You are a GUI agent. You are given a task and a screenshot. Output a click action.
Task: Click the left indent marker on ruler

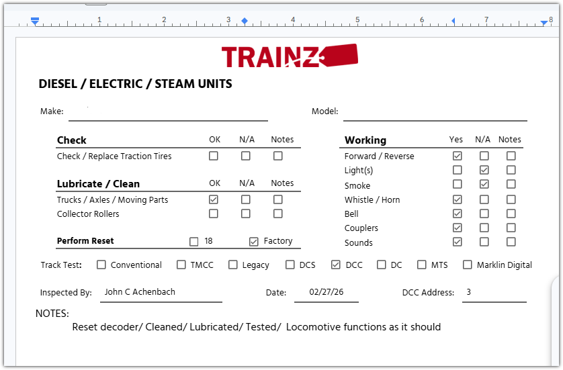(x=35, y=21)
